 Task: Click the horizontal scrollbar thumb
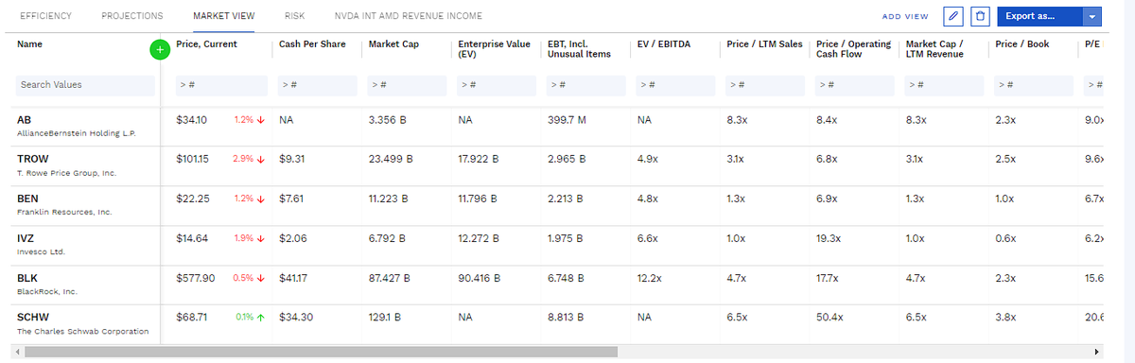tap(322, 352)
